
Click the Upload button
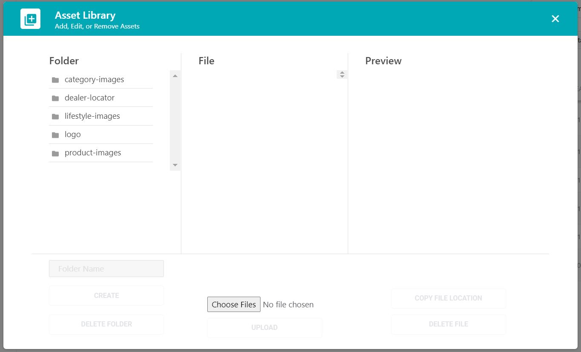(264, 328)
